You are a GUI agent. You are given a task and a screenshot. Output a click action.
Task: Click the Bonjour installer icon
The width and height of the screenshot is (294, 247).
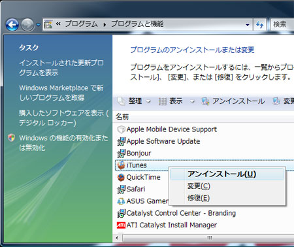[121, 154]
